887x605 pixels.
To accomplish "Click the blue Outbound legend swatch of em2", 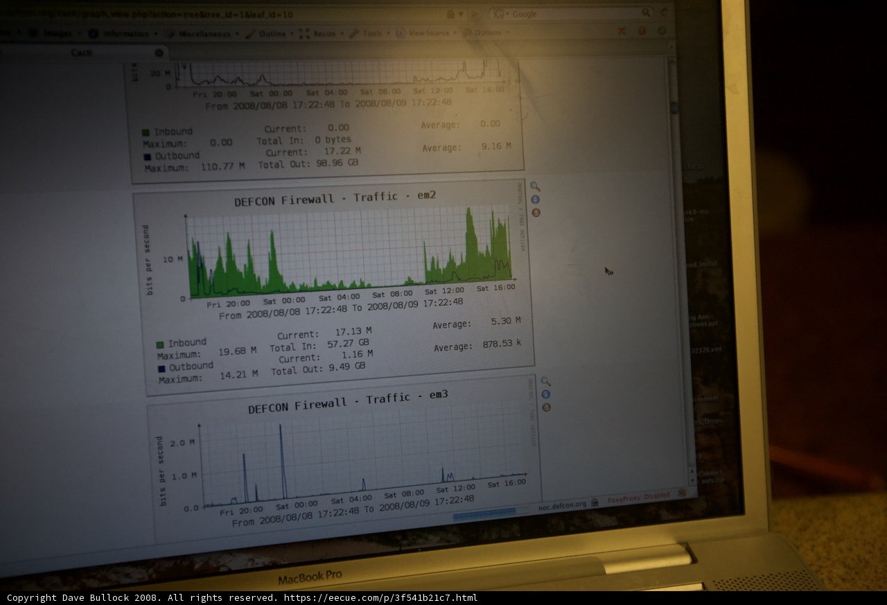I will point(161,369).
